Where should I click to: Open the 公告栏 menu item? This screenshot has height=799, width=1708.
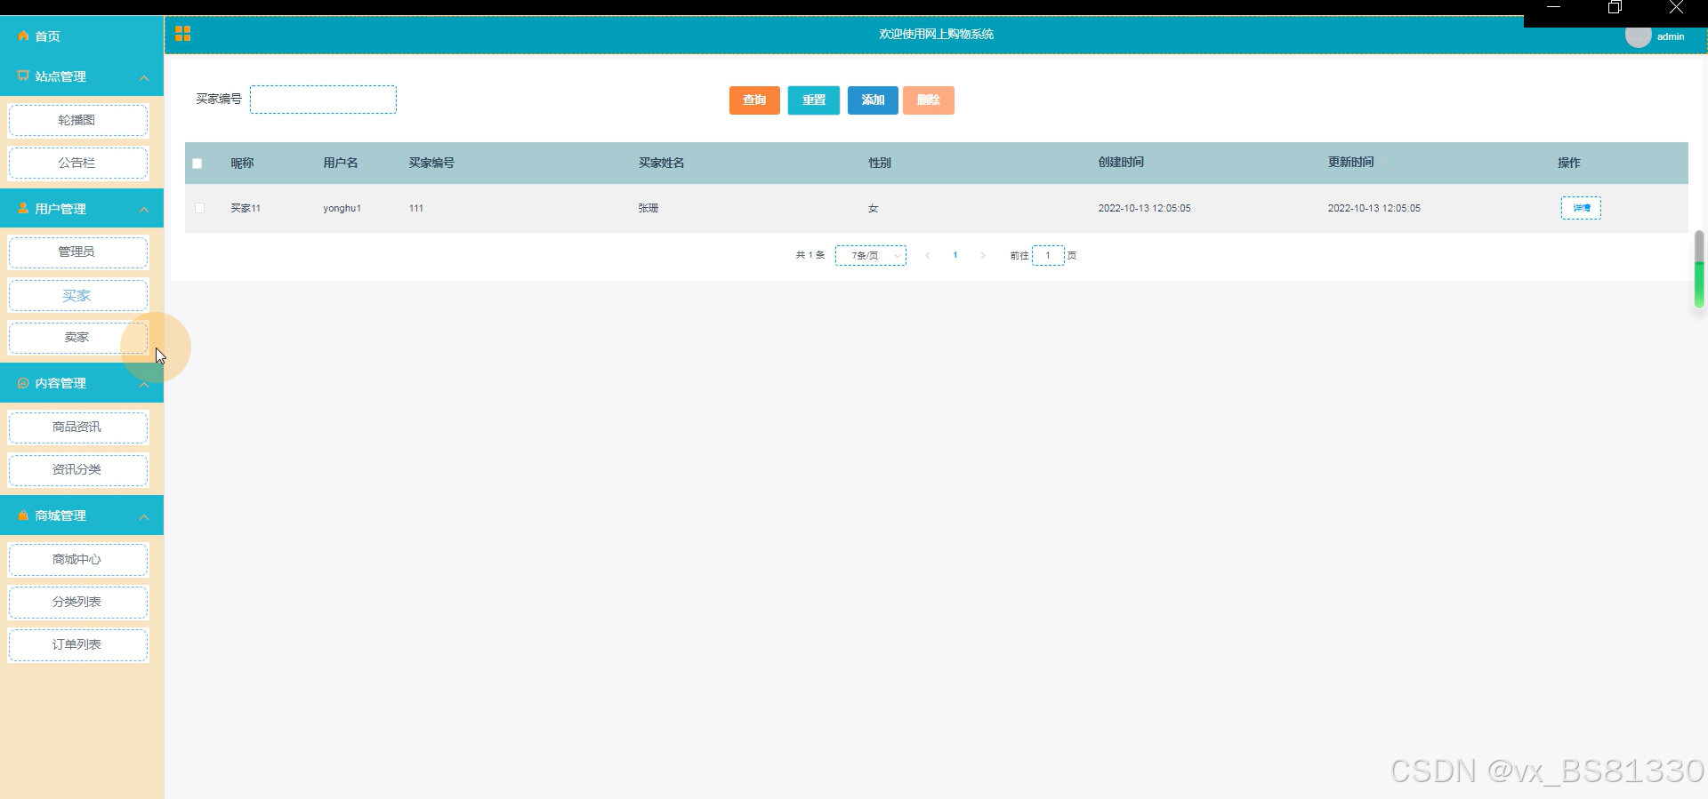pyautogui.click(x=77, y=163)
